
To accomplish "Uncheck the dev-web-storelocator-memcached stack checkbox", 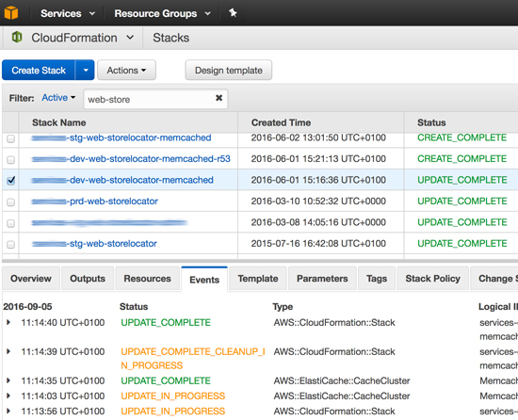I will [x=11, y=180].
